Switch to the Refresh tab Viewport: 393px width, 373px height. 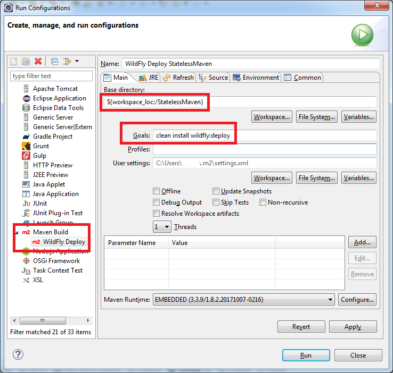(x=178, y=78)
